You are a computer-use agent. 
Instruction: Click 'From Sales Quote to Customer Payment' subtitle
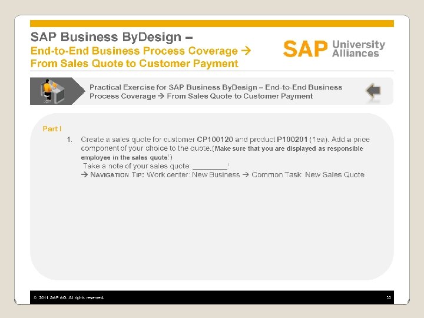pyautogui.click(x=134, y=64)
